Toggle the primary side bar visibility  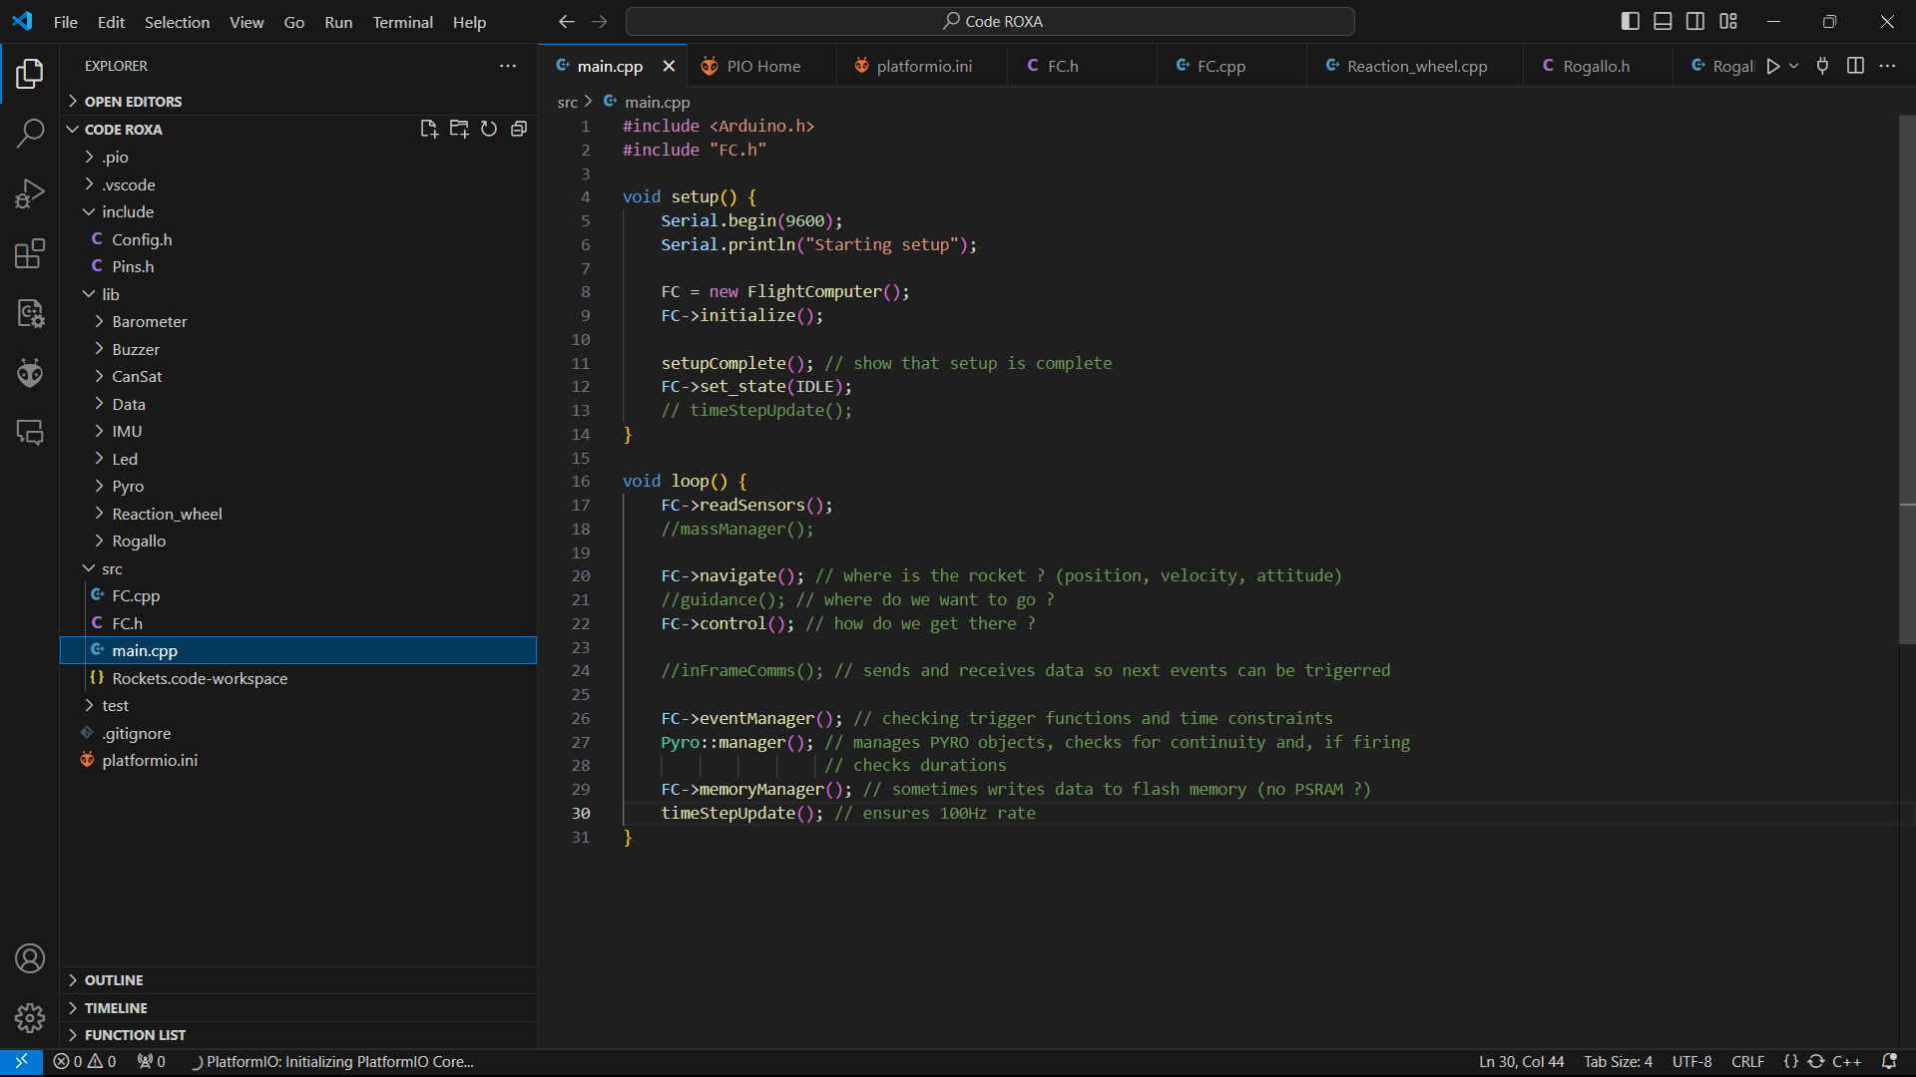coord(1631,21)
